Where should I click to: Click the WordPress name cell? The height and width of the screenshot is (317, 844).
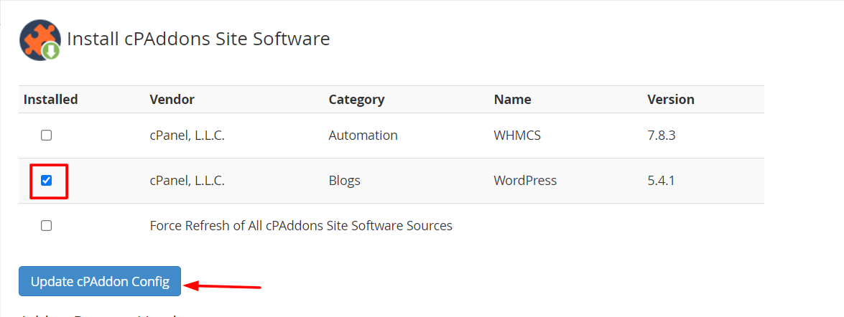coord(525,181)
